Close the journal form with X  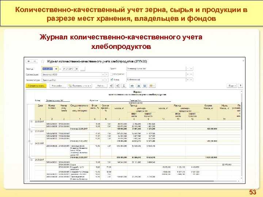pyautogui.click(x=243, y=61)
